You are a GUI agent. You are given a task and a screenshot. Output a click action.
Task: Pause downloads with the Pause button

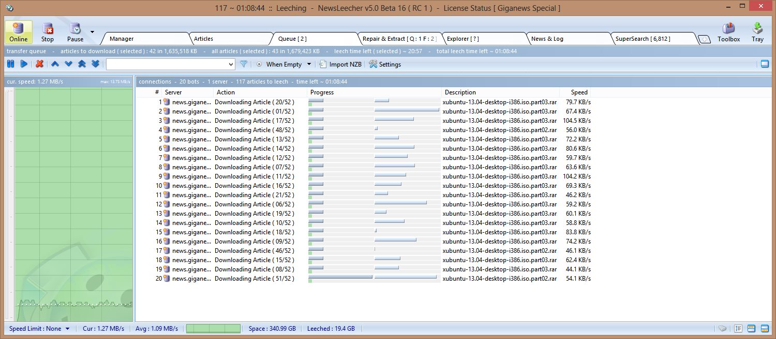pos(75,32)
